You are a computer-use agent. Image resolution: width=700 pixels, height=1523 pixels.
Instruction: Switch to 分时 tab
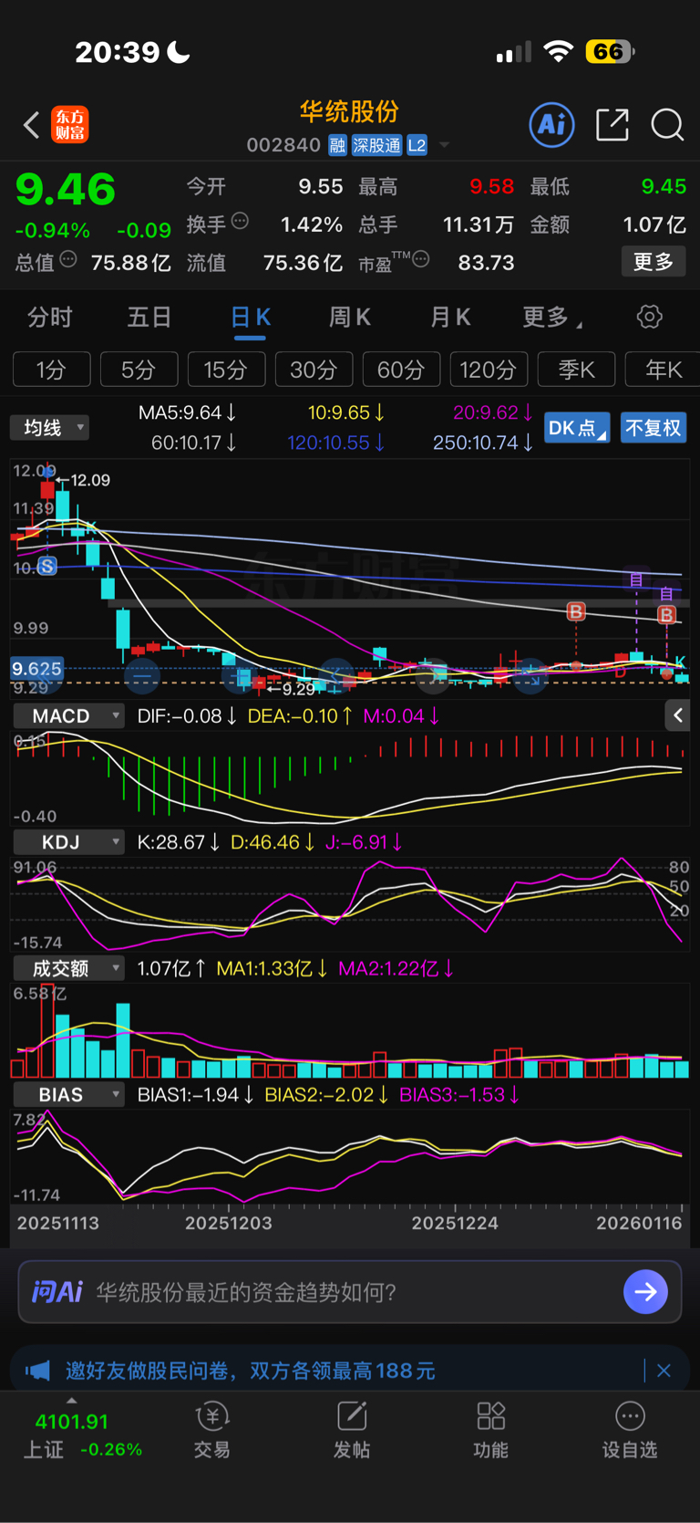click(x=50, y=318)
